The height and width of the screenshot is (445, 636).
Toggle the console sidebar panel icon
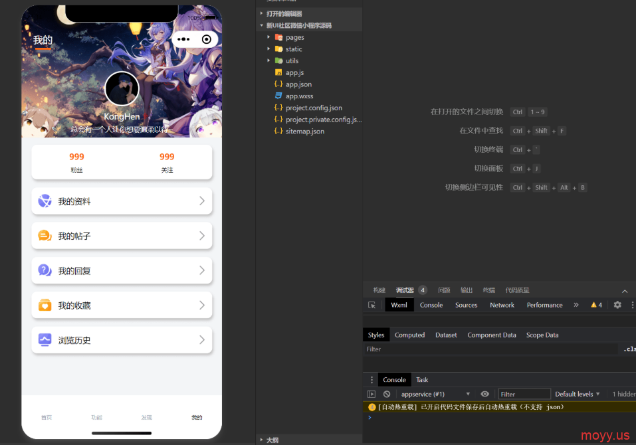tap(371, 394)
